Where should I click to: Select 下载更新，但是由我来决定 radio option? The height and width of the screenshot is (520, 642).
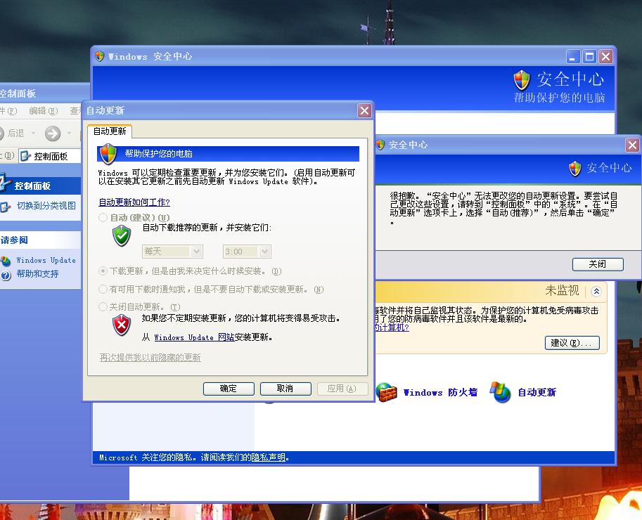(x=103, y=271)
